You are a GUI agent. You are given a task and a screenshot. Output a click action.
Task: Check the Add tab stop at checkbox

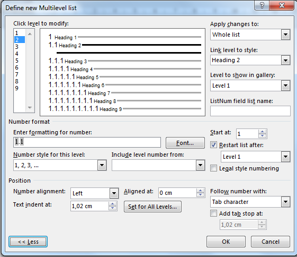213,213
